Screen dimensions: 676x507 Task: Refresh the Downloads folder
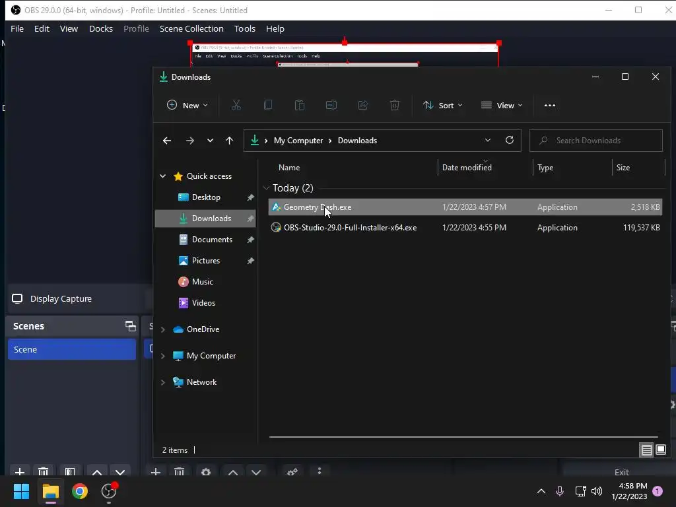click(x=510, y=140)
